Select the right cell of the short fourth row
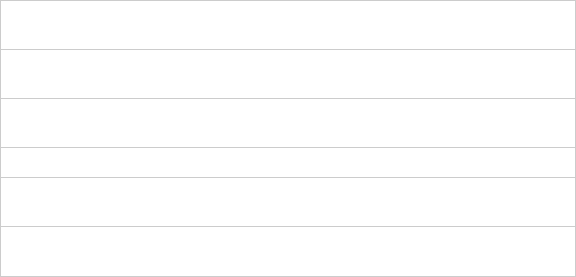Screen dimensions: 576x277 pyautogui.click(x=354, y=162)
